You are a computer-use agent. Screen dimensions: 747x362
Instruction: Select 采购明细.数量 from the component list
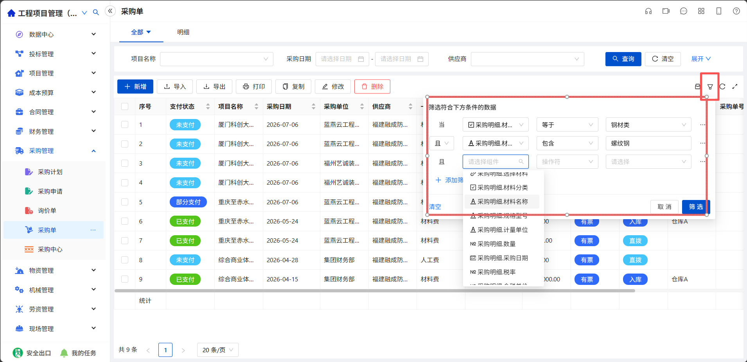pos(502,244)
